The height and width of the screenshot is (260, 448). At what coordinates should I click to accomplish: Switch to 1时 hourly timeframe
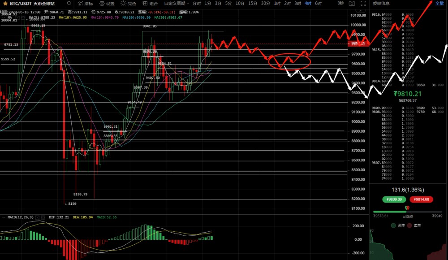pyautogui.click(x=277, y=3)
